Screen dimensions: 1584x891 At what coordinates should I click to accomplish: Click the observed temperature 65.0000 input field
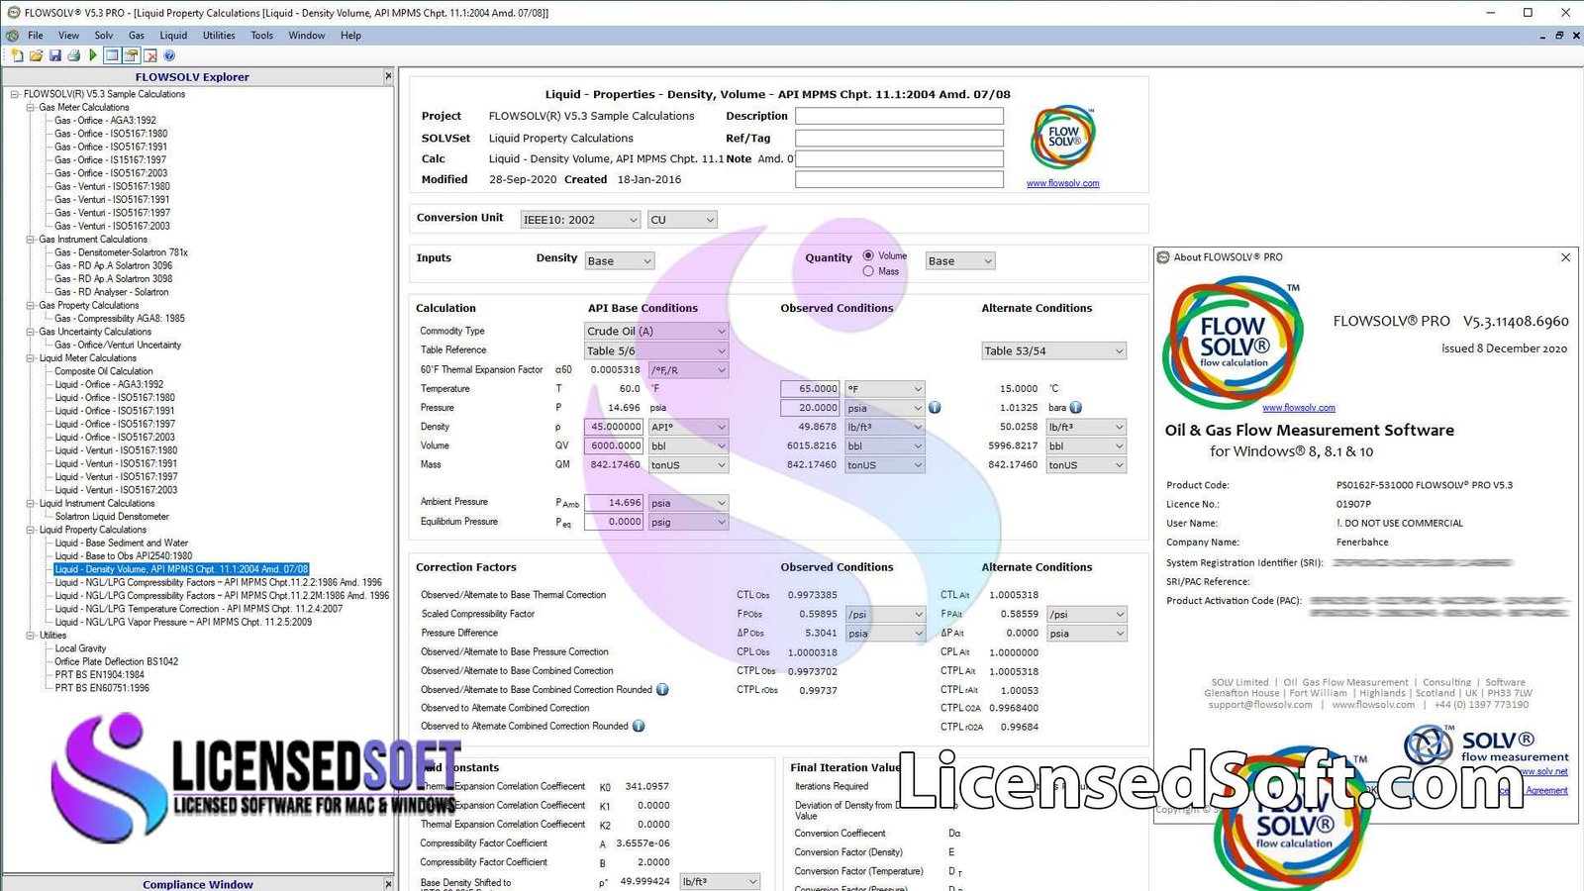pos(811,389)
